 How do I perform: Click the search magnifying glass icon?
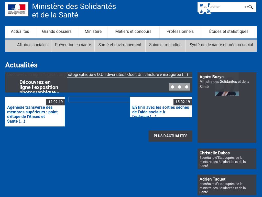point(251,7)
